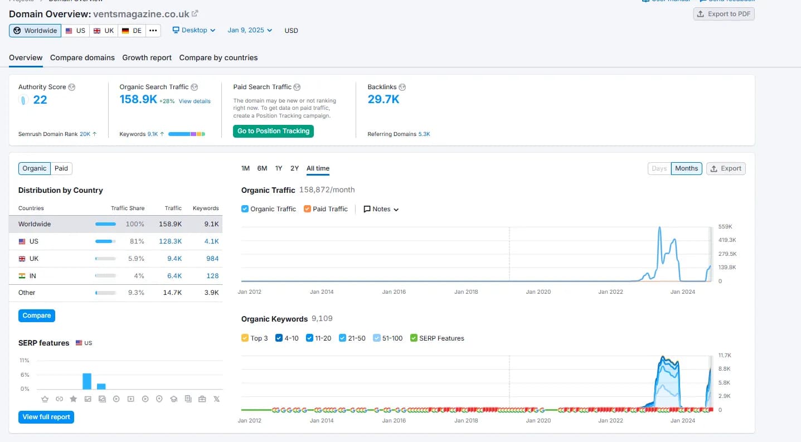The width and height of the screenshot is (801, 442).
Task: Select the 1M time range
Action: [x=245, y=168]
